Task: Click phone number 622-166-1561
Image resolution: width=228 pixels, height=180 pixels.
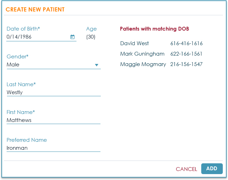Action: [186, 54]
